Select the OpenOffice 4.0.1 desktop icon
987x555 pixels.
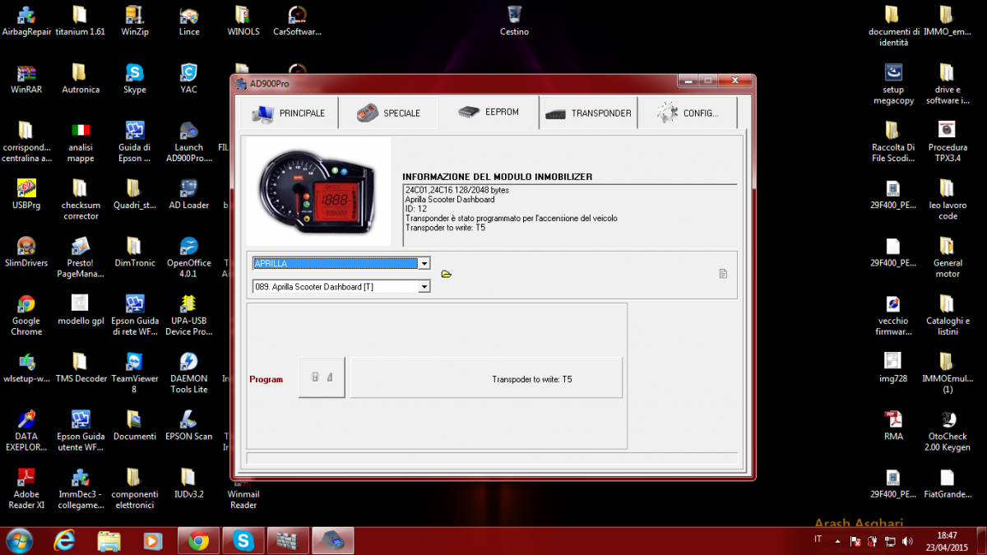pyautogui.click(x=189, y=258)
